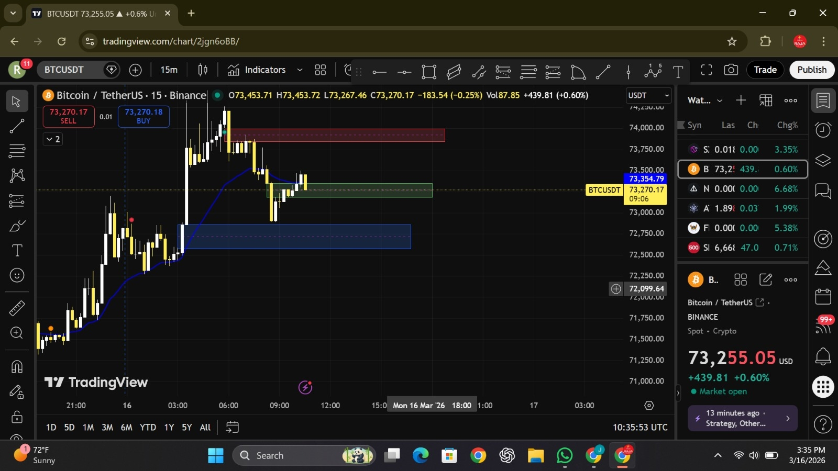Select vertical line in favorites toolbar

[629, 72]
